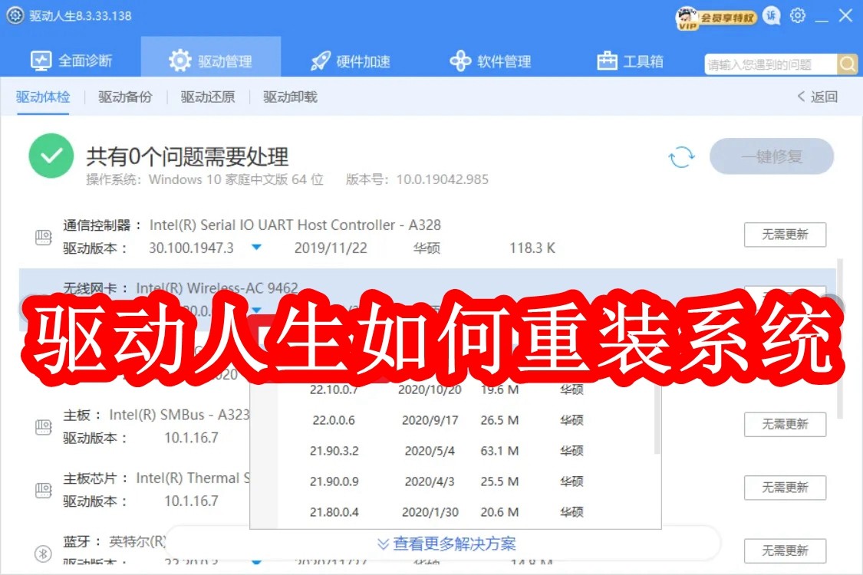Click the 共有0个问题需要处理 heading
Screen dimensions: 863x575
point(187,157)
